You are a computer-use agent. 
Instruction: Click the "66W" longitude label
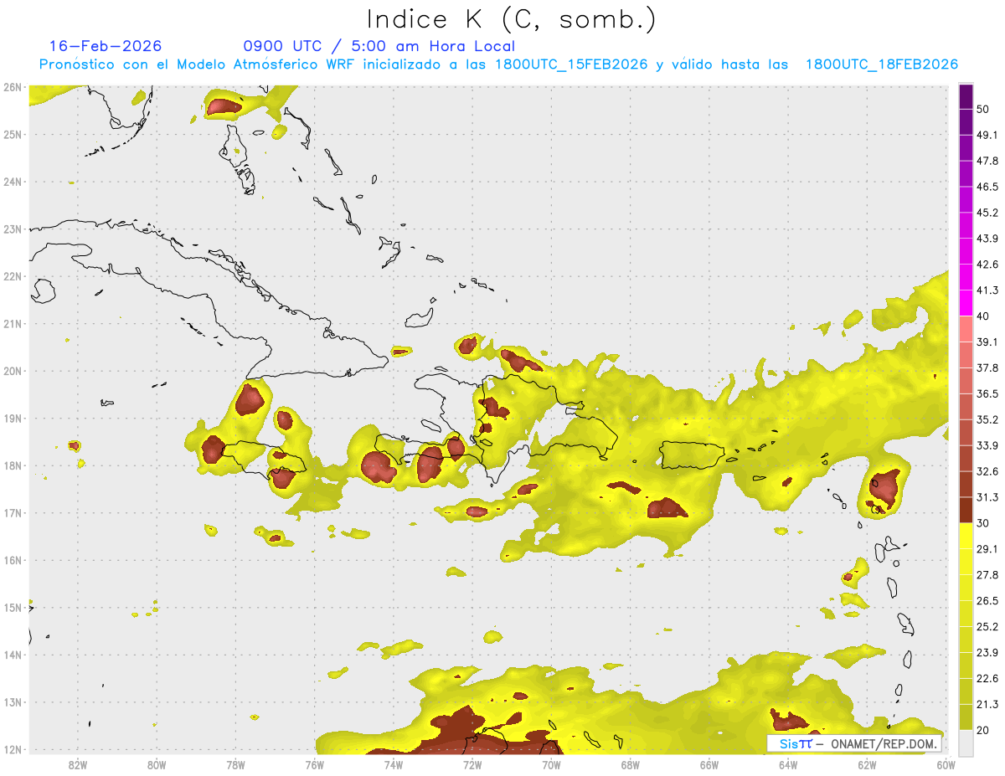click(x=709, y=764)
